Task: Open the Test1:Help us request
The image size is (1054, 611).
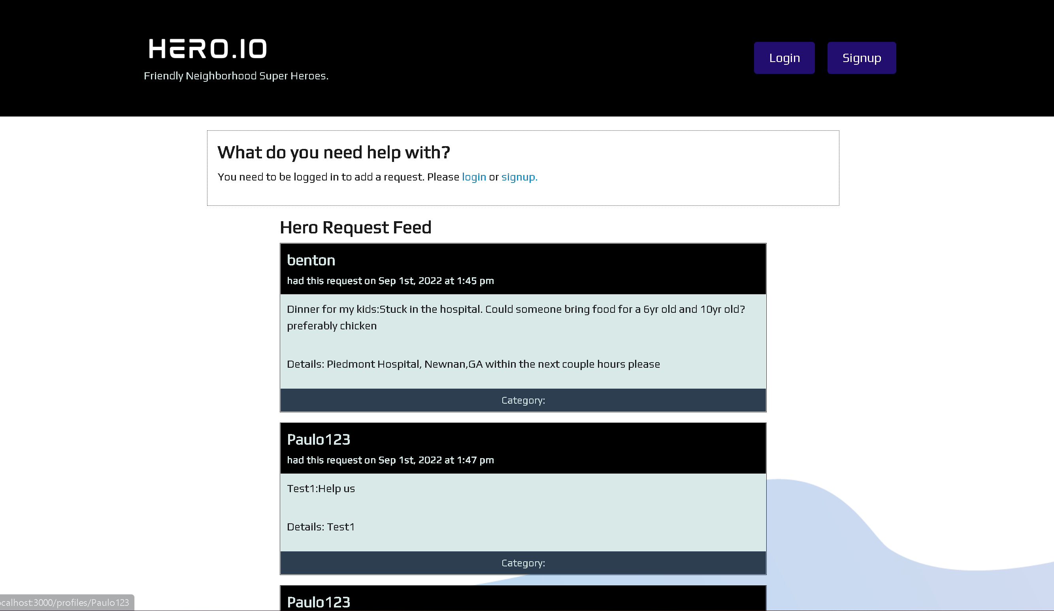Action: click(x=321, y=488)
